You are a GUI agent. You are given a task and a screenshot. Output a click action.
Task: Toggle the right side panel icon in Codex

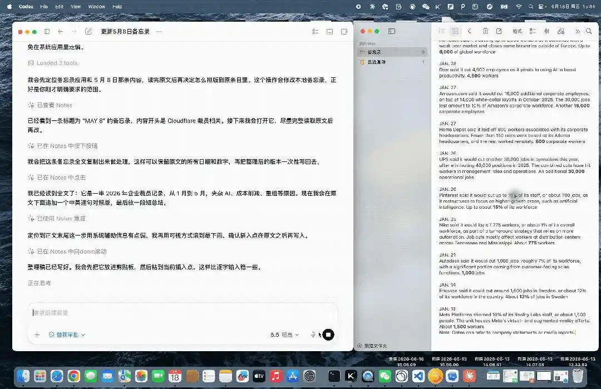click(344, 31)
